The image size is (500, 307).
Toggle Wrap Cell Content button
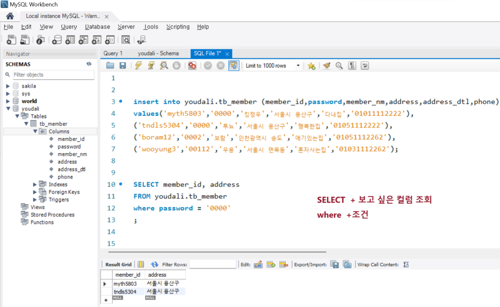(x=406, y=264)
